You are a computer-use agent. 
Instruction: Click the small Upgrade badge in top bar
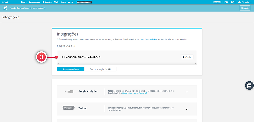217,2
